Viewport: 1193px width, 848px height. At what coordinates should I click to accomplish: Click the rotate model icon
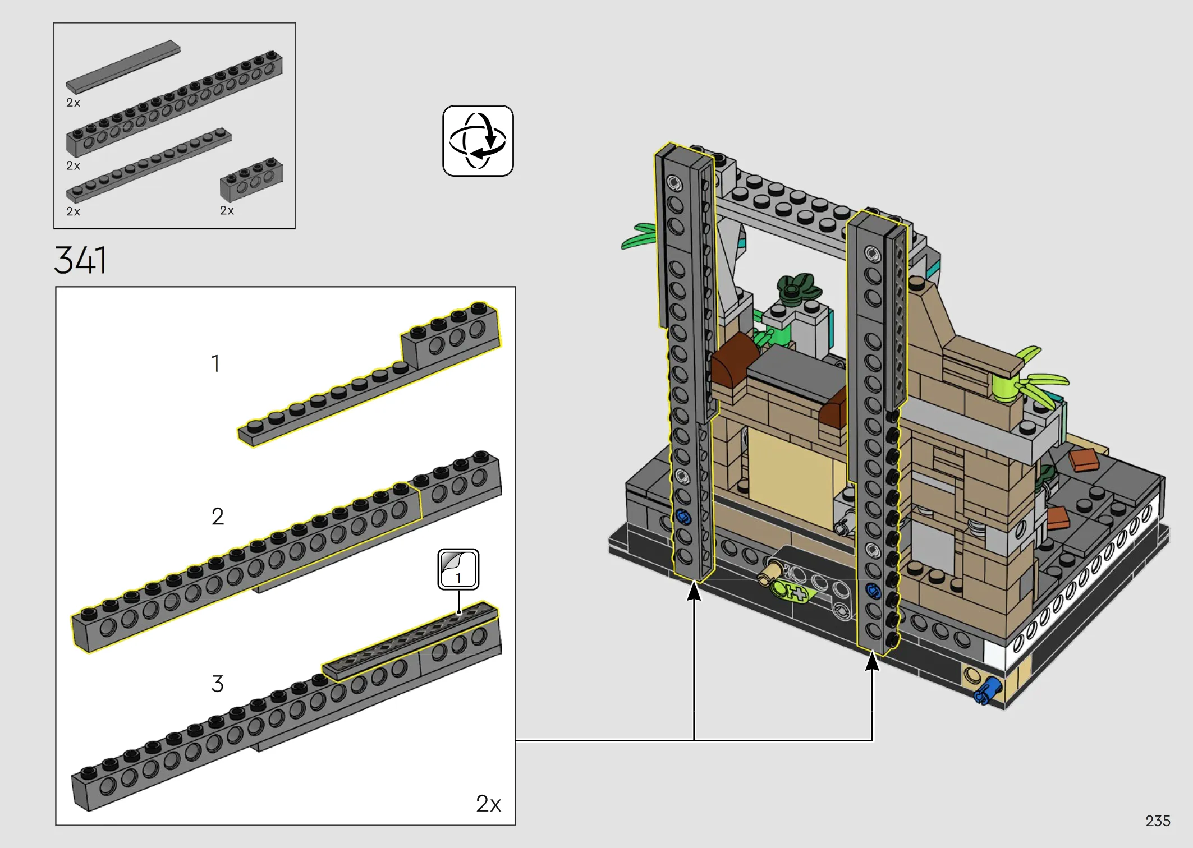click(x=478, y=141)
